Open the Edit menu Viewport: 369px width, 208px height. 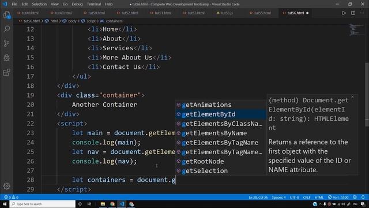tap(24, 4)
